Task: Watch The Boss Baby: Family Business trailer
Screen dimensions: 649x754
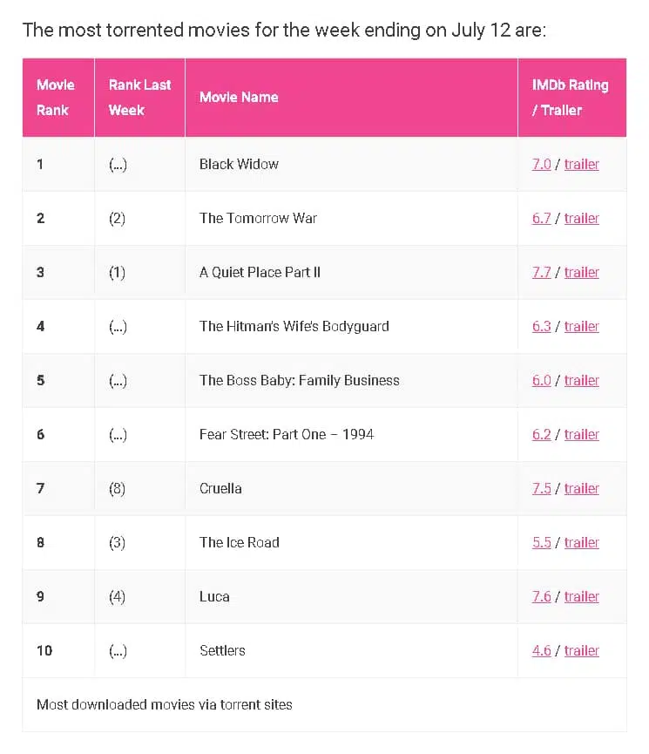Action: point(582,380)
